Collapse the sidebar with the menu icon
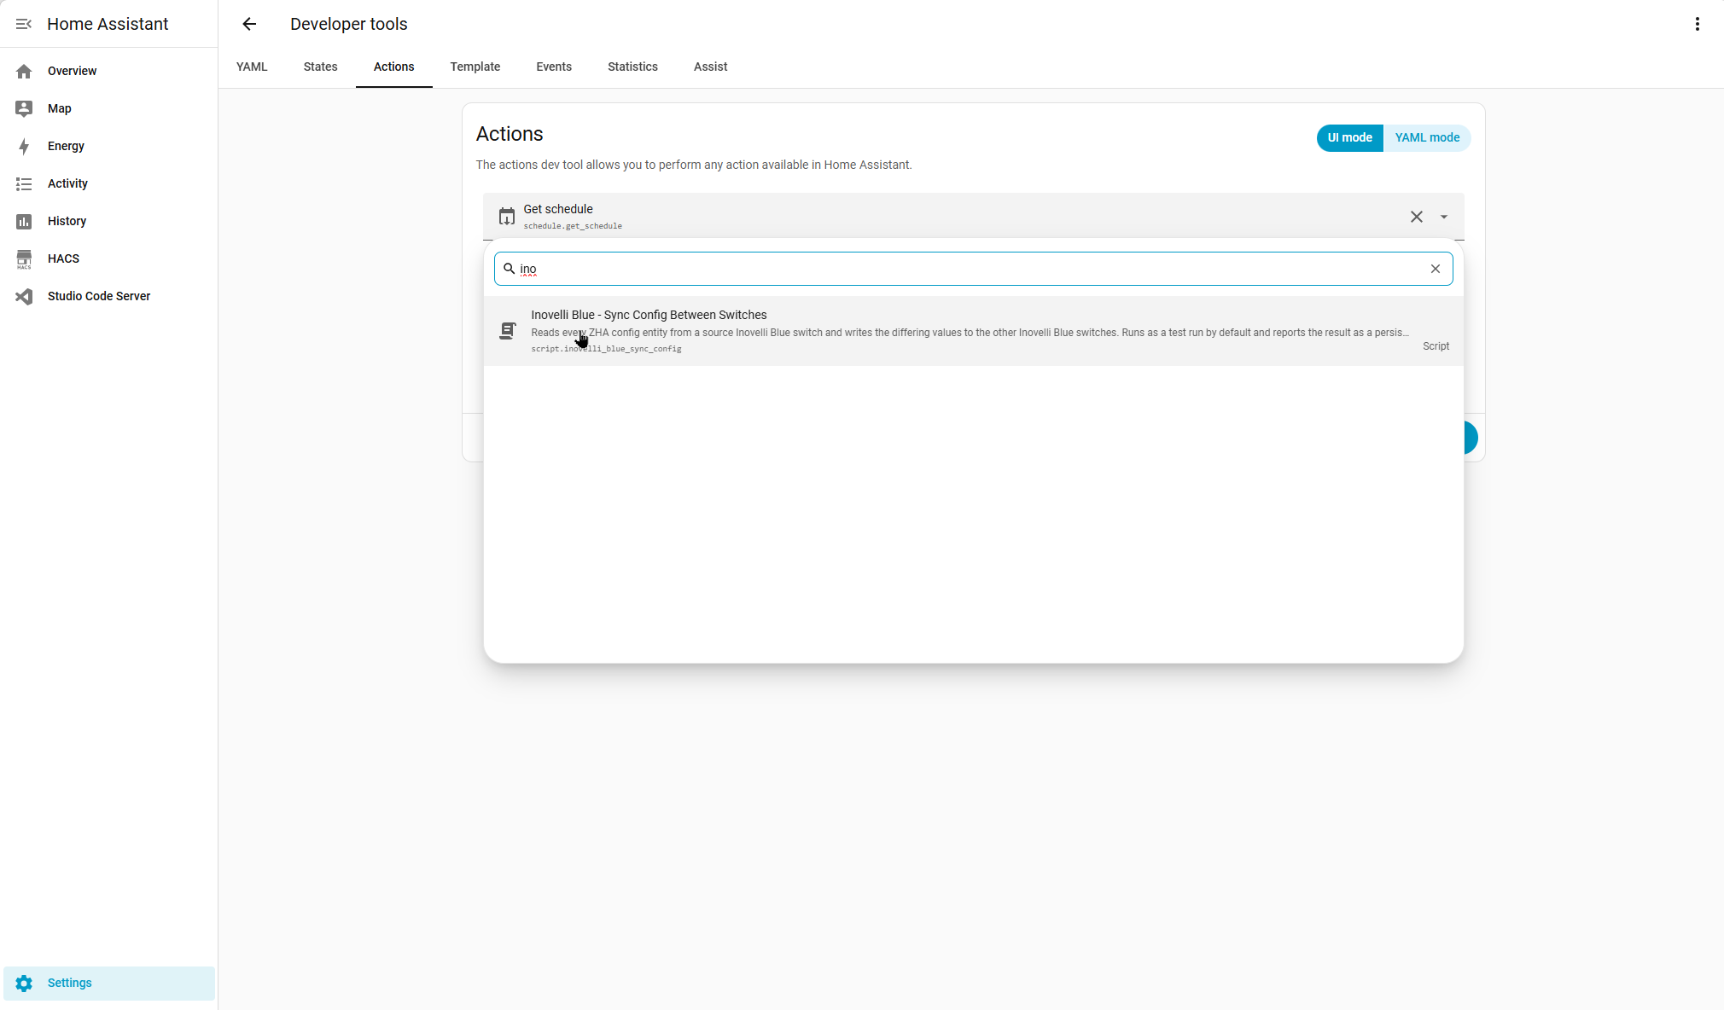This screenshot has height=1010, width=1724. coord(24,24)
